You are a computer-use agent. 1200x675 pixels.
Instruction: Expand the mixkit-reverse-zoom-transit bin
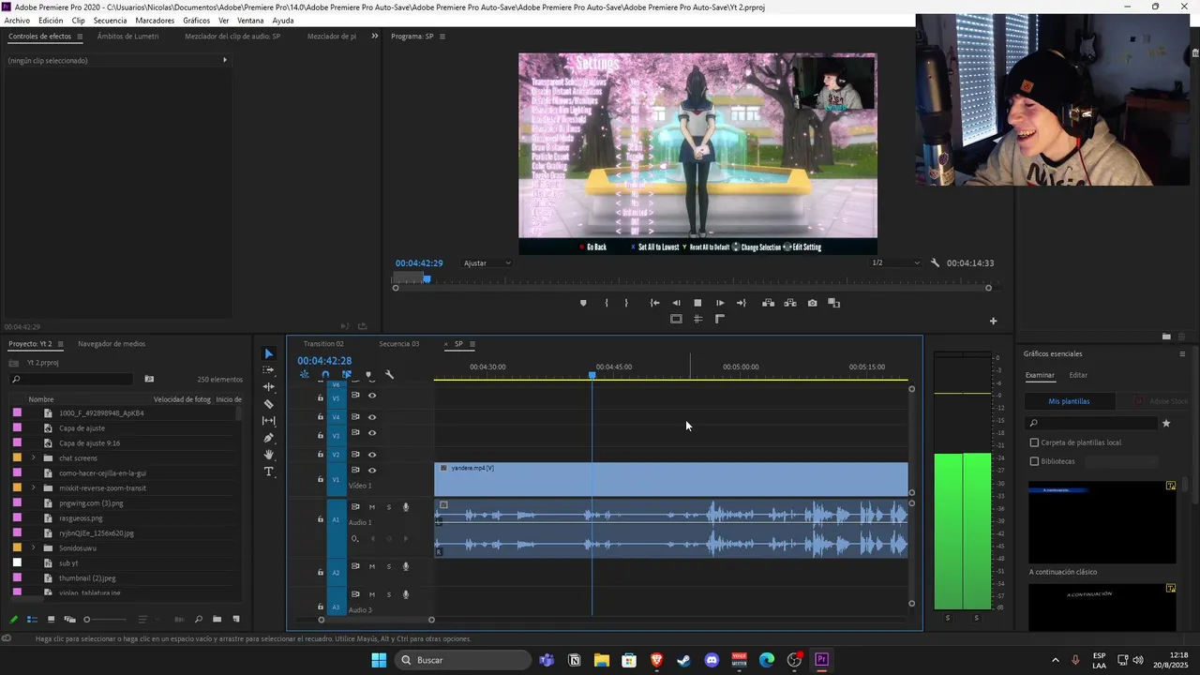[x=34, y=487]
